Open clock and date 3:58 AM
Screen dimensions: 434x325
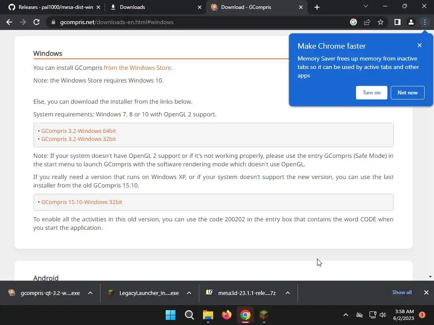tap(403, 315)
